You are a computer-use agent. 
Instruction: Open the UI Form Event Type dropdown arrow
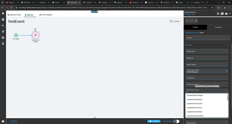[226, 91]
